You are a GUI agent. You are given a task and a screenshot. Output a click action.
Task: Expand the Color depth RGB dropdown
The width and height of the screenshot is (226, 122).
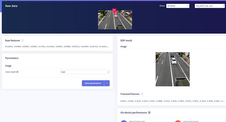point(85,72)
